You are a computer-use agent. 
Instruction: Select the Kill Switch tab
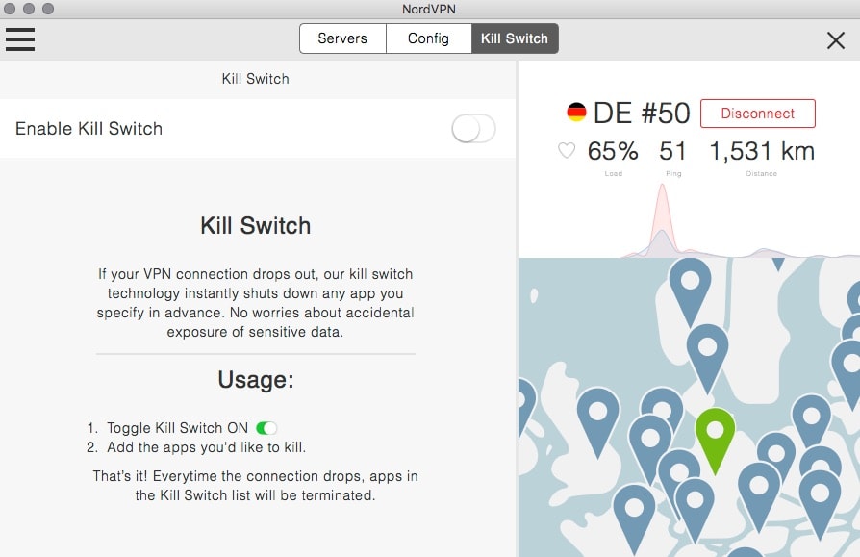pos(515,38)
